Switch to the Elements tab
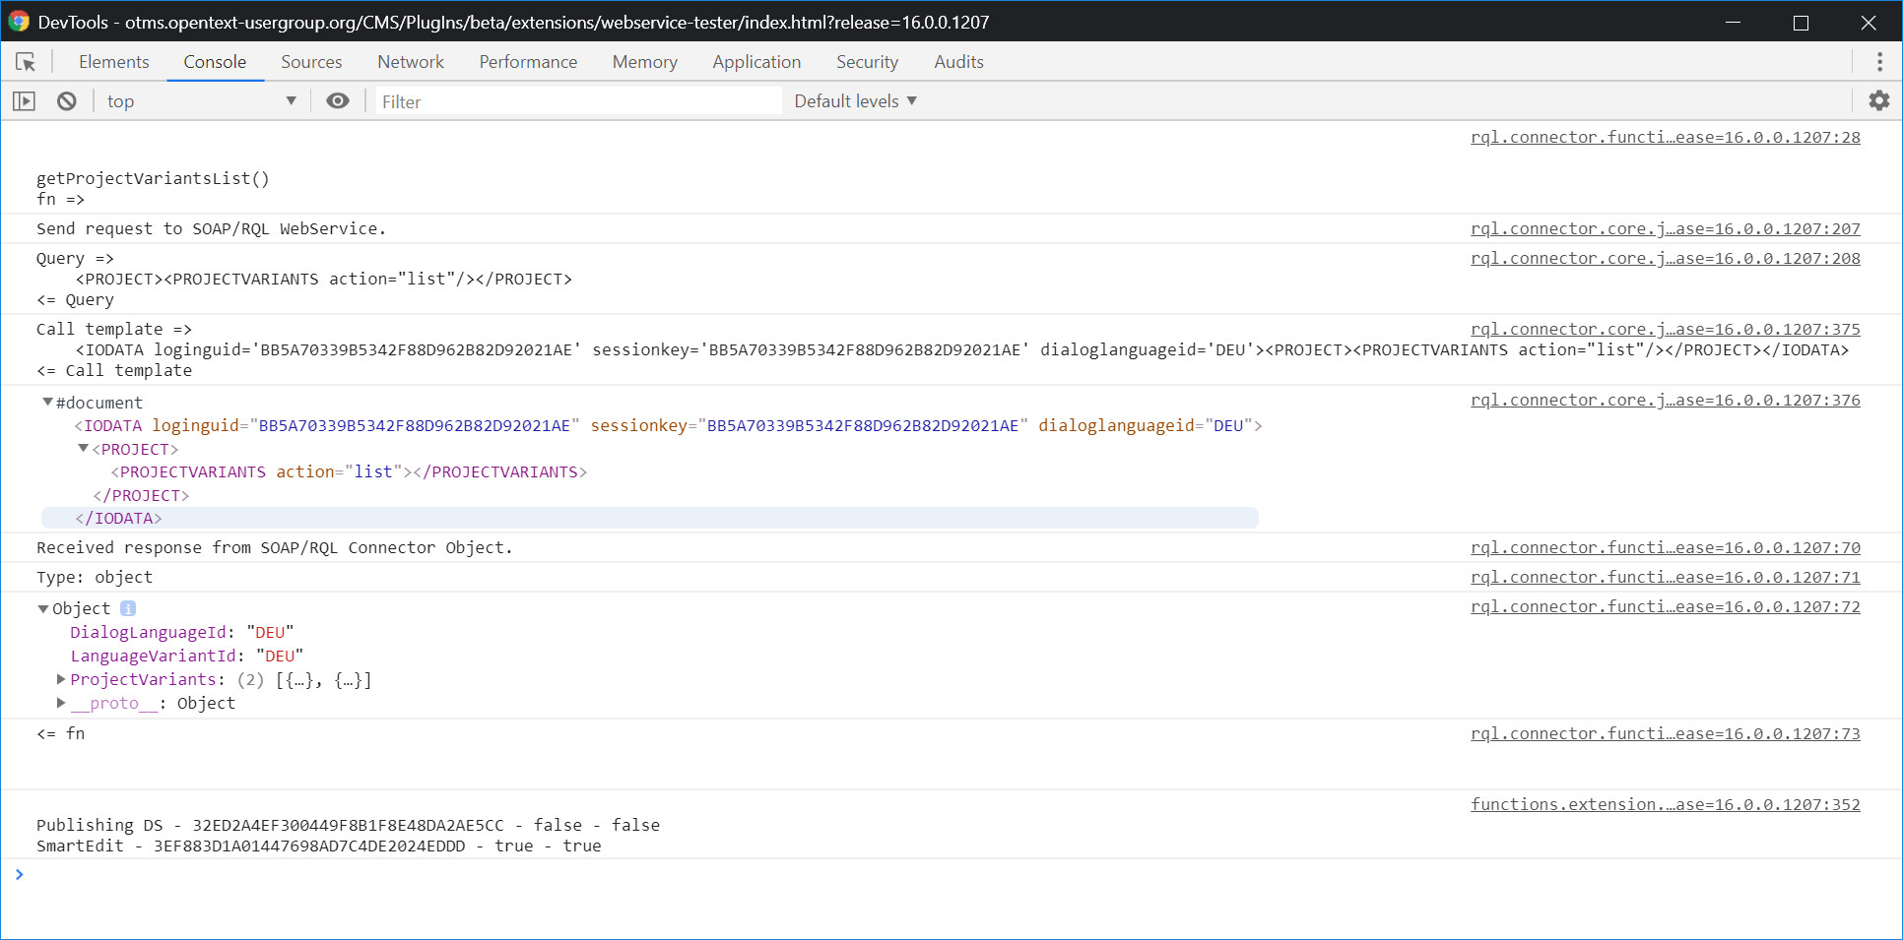This screenshot has height=940, width=1903. pos(114,62)
